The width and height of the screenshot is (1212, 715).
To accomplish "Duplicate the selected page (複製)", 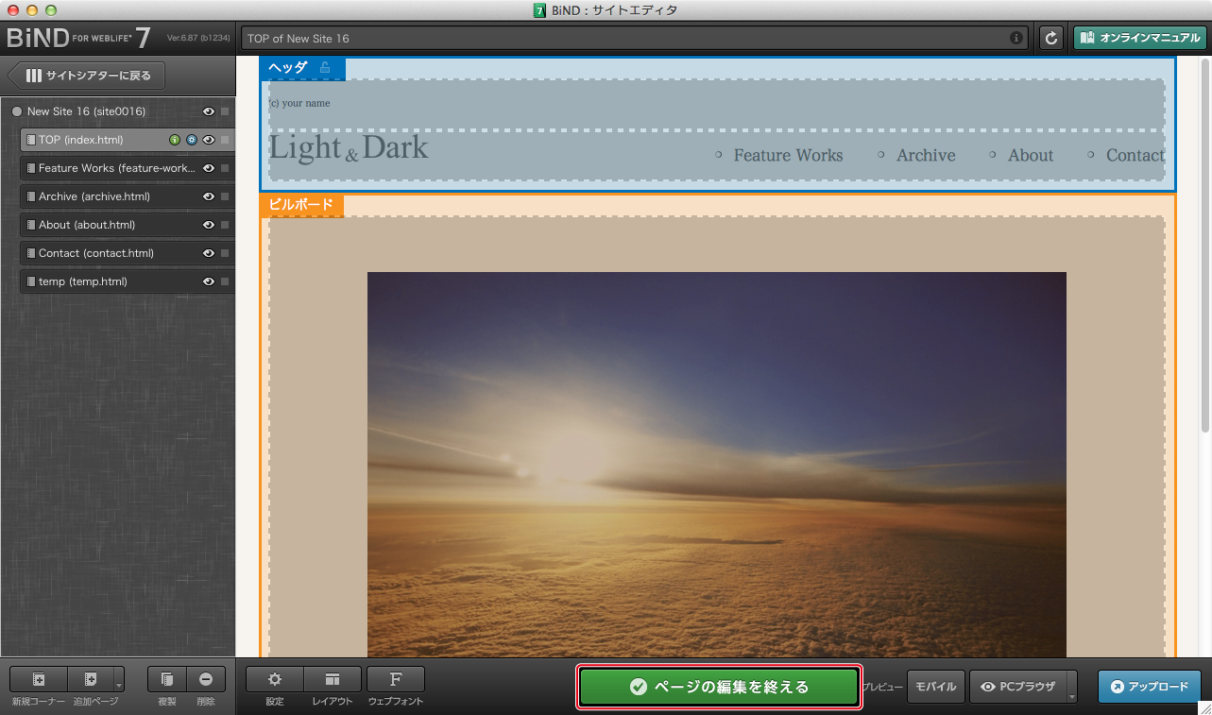I will tap(167, 679).
